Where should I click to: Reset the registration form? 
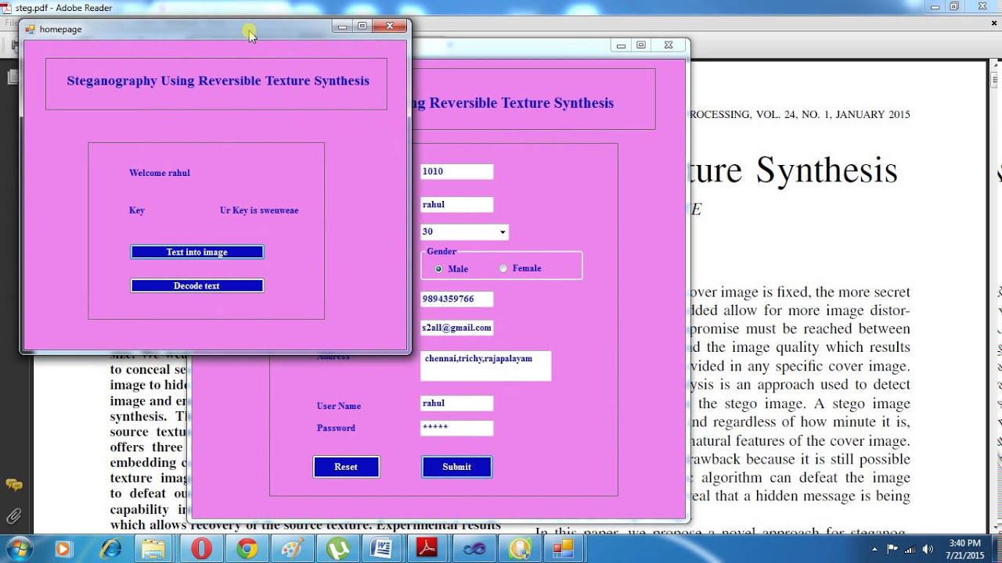click(x=346, y=467)
